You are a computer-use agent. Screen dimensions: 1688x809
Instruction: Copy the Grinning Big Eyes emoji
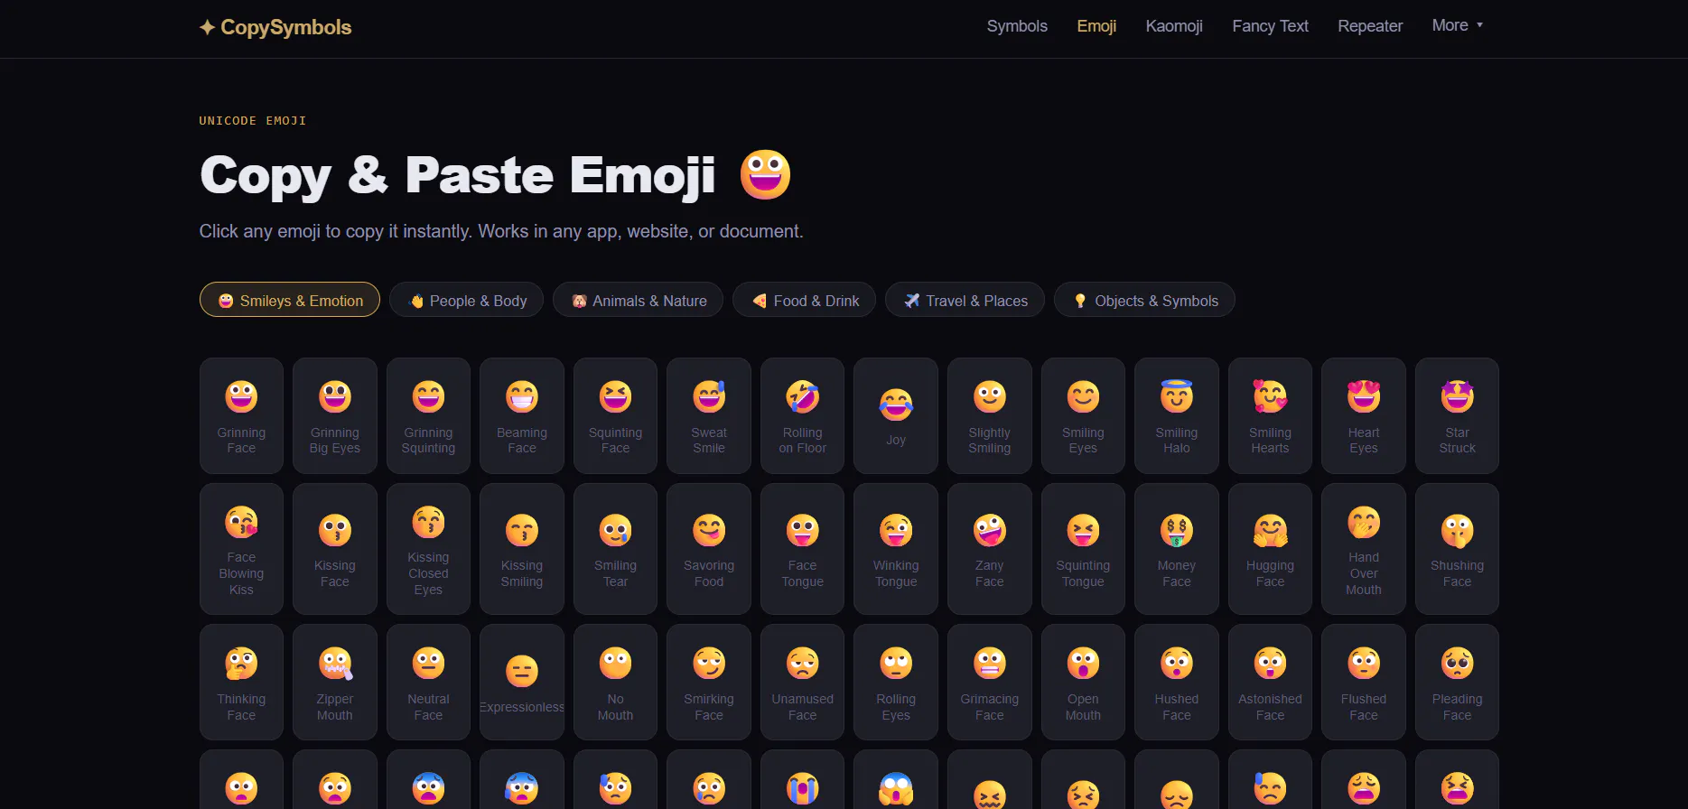click(x=335, y=415)
